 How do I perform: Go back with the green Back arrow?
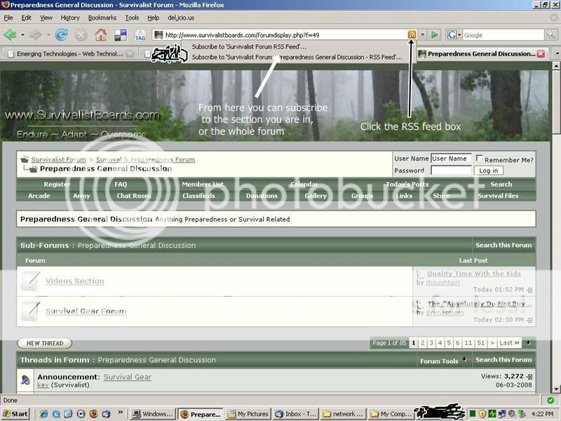[x=10, y=34]
